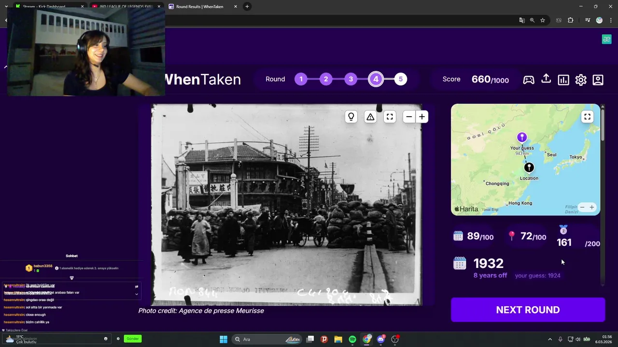
Task: Go to round 2 in the progress bar
Action: 326,79
